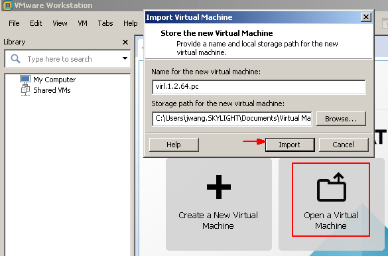This screenshot has height=256, width=388.
Task: Browse for a storage path
Action: (x=341, y=119)
